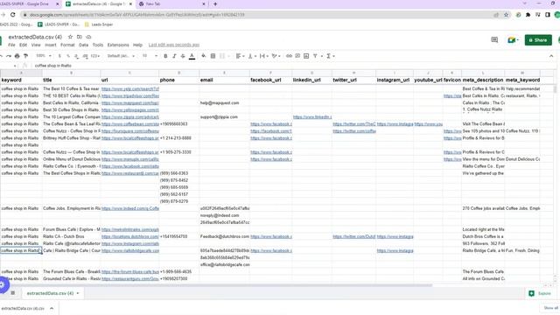Create a filter with funnel icon

point(315,56)
